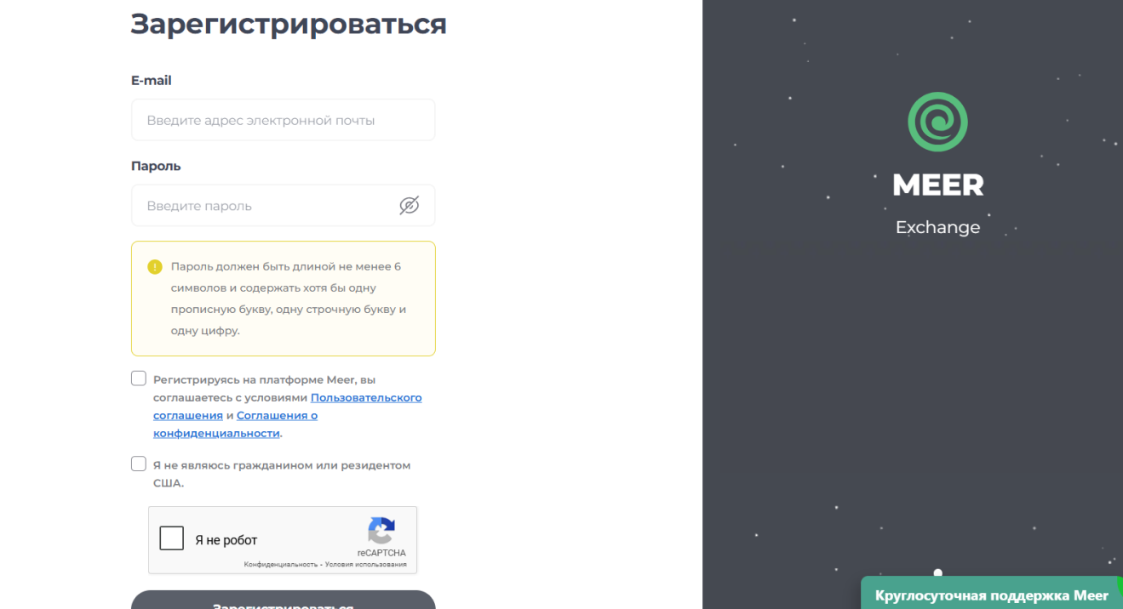Screen dimensions: 1123x609
Task: Click the Exchange label under MEER
Action: 937,226
